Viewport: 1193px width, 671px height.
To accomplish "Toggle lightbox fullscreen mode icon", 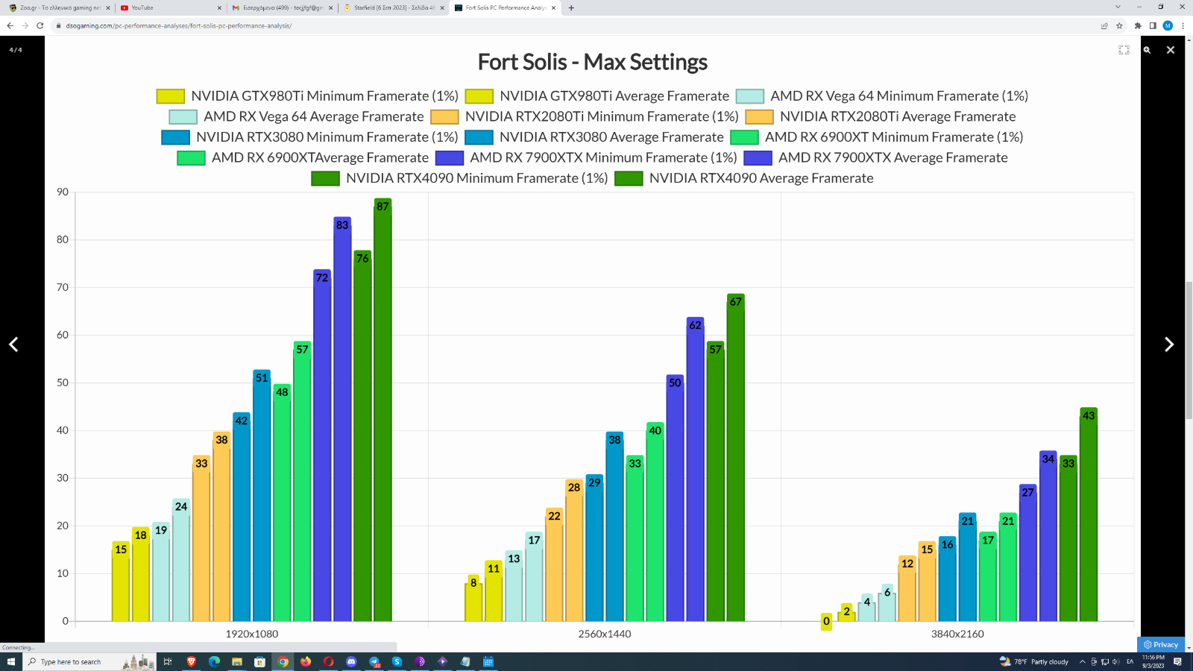I will [x=1124, y=50].
